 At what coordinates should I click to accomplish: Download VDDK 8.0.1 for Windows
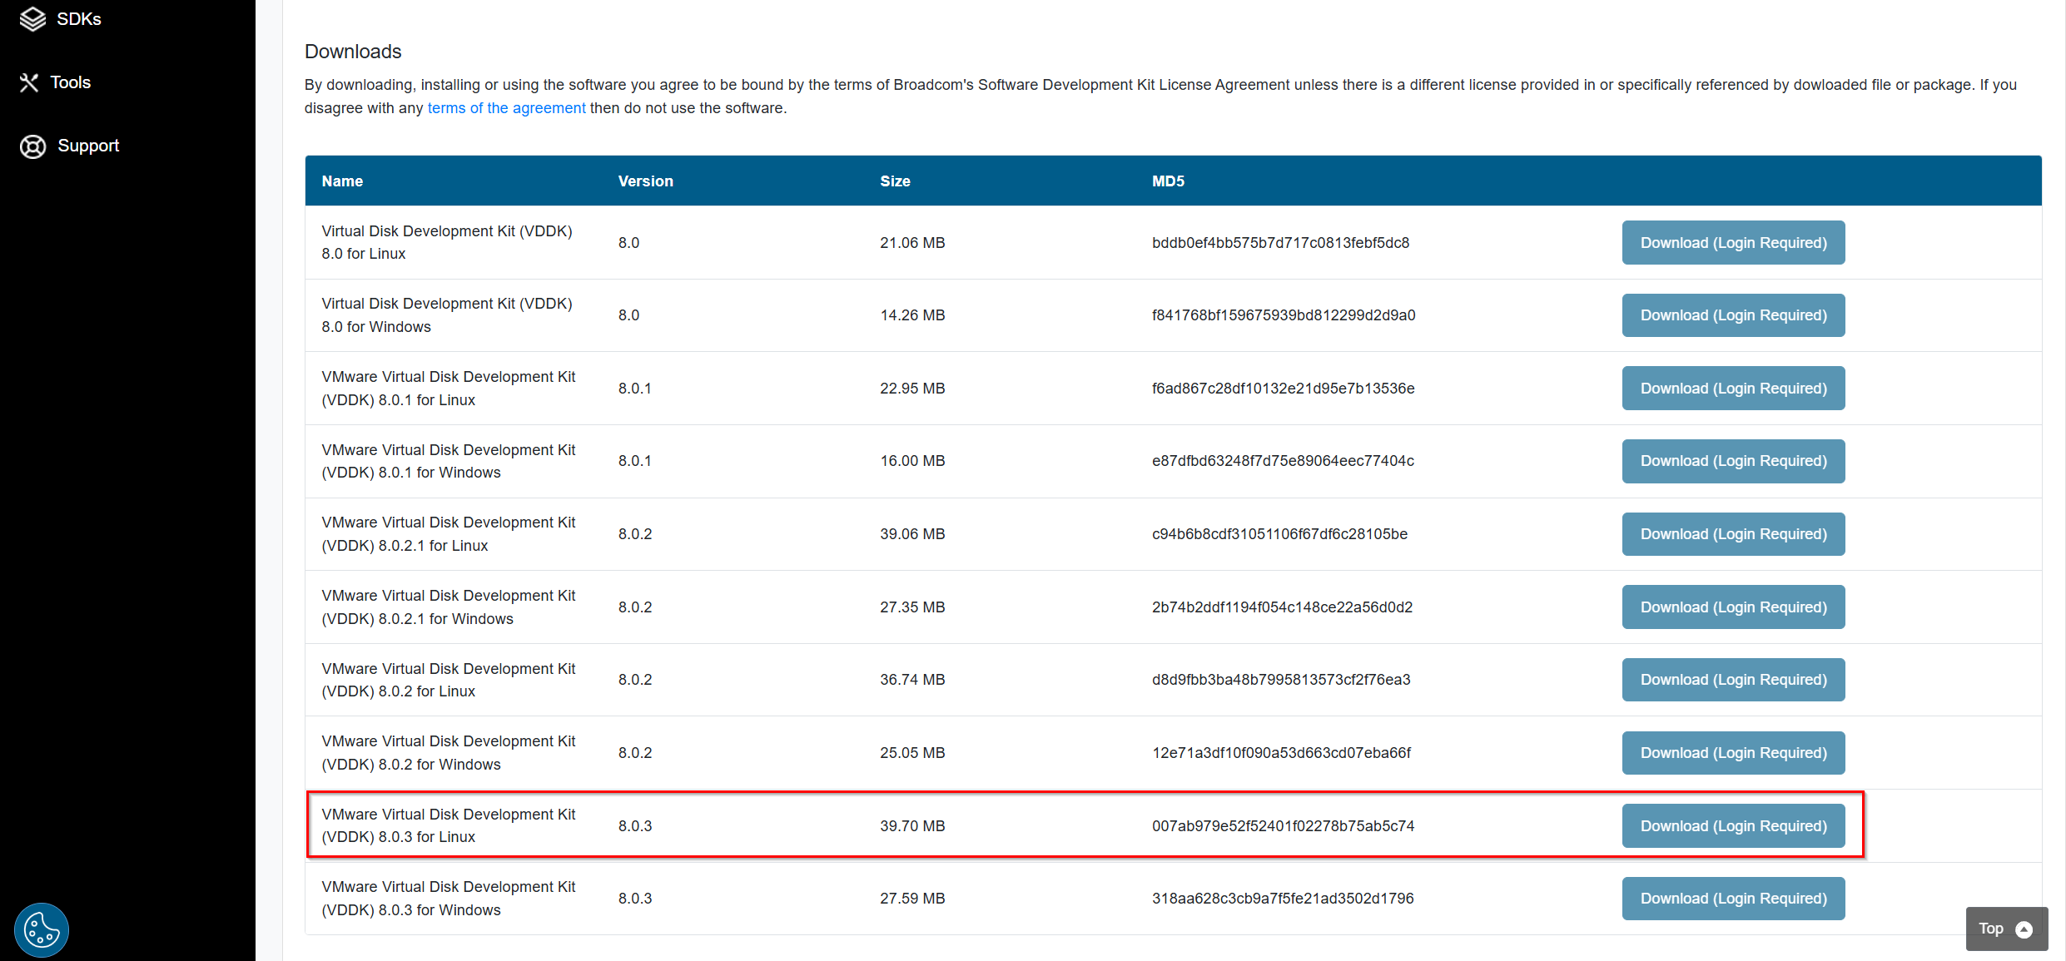point(1733,461)
